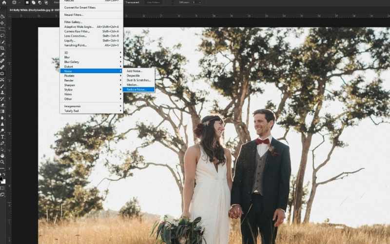390x244 pixels.
Task: Select the Brush tool
Action: point(2,86)
